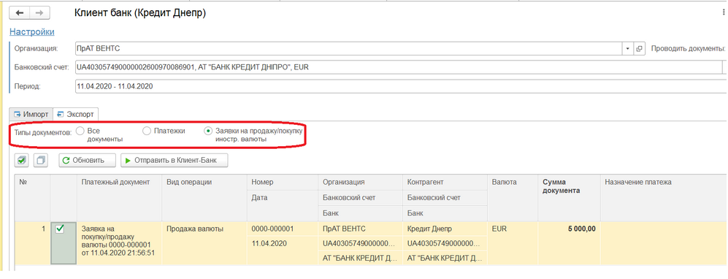Select the Платежки radio button
This screenshot has height=279, width=728.
coord(147,131)
